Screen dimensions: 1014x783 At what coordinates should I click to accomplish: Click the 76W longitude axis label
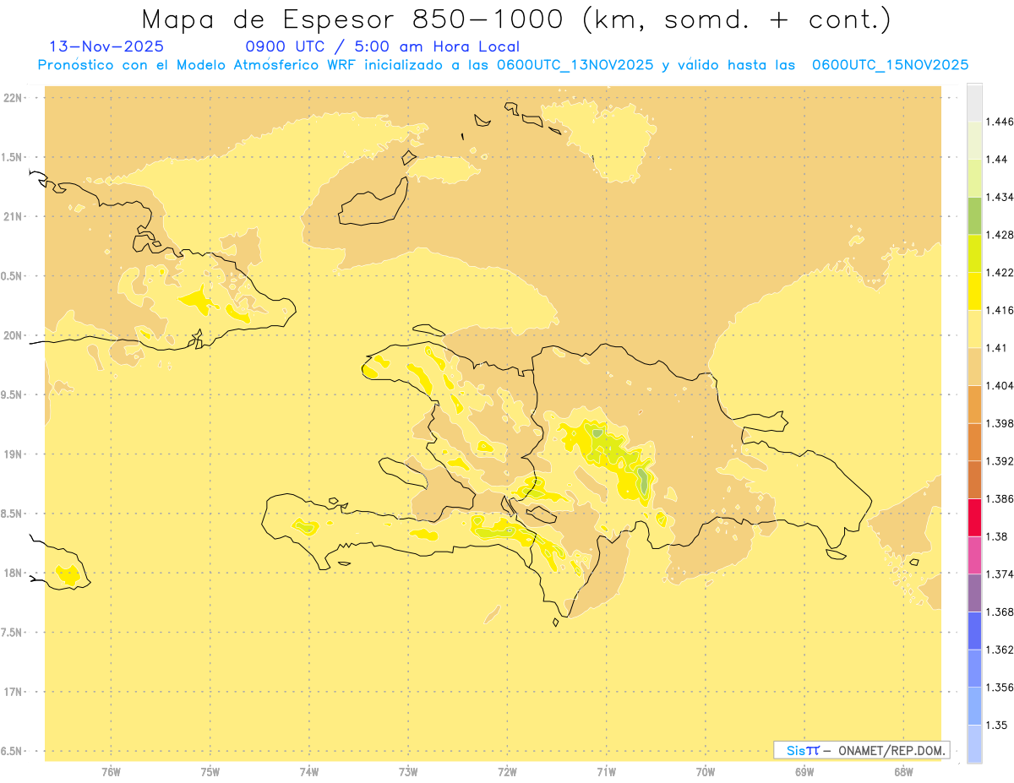[111, 772]
